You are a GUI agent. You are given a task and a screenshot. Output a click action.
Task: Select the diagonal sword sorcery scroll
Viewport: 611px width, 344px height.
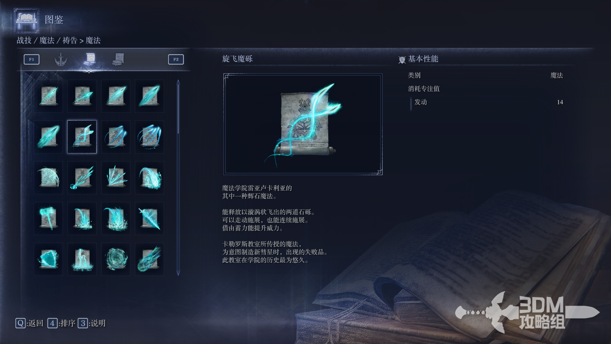coord(150,219)
